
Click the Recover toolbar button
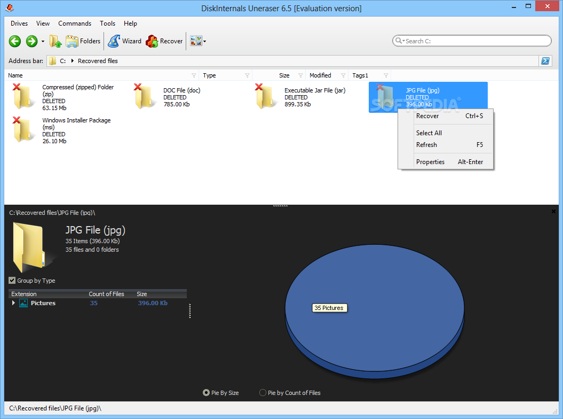(x=164, y=41)
